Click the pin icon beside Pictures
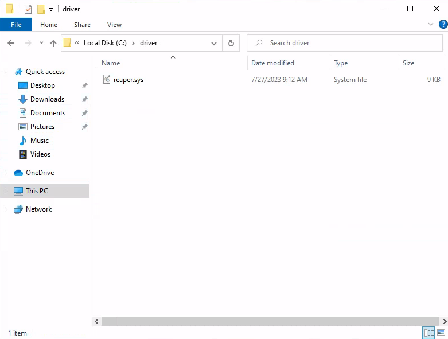Viewport: 448px width, 339px height. tap(84, 127)
